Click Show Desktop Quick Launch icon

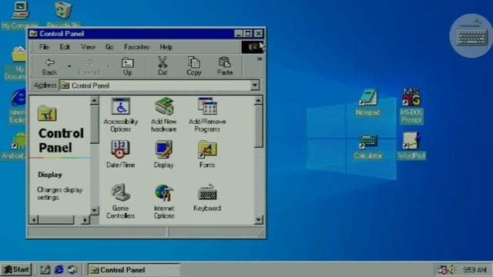45,269
